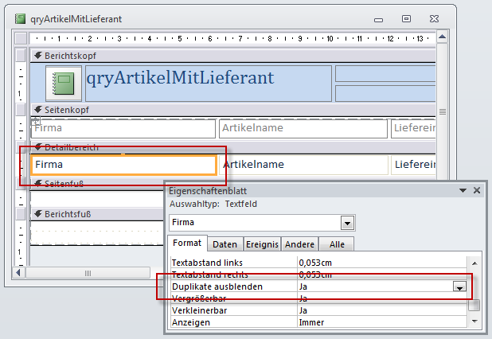492x339 pixels.
Task: Select the Firma text box in Detailbereich
Action: point(123,165)
